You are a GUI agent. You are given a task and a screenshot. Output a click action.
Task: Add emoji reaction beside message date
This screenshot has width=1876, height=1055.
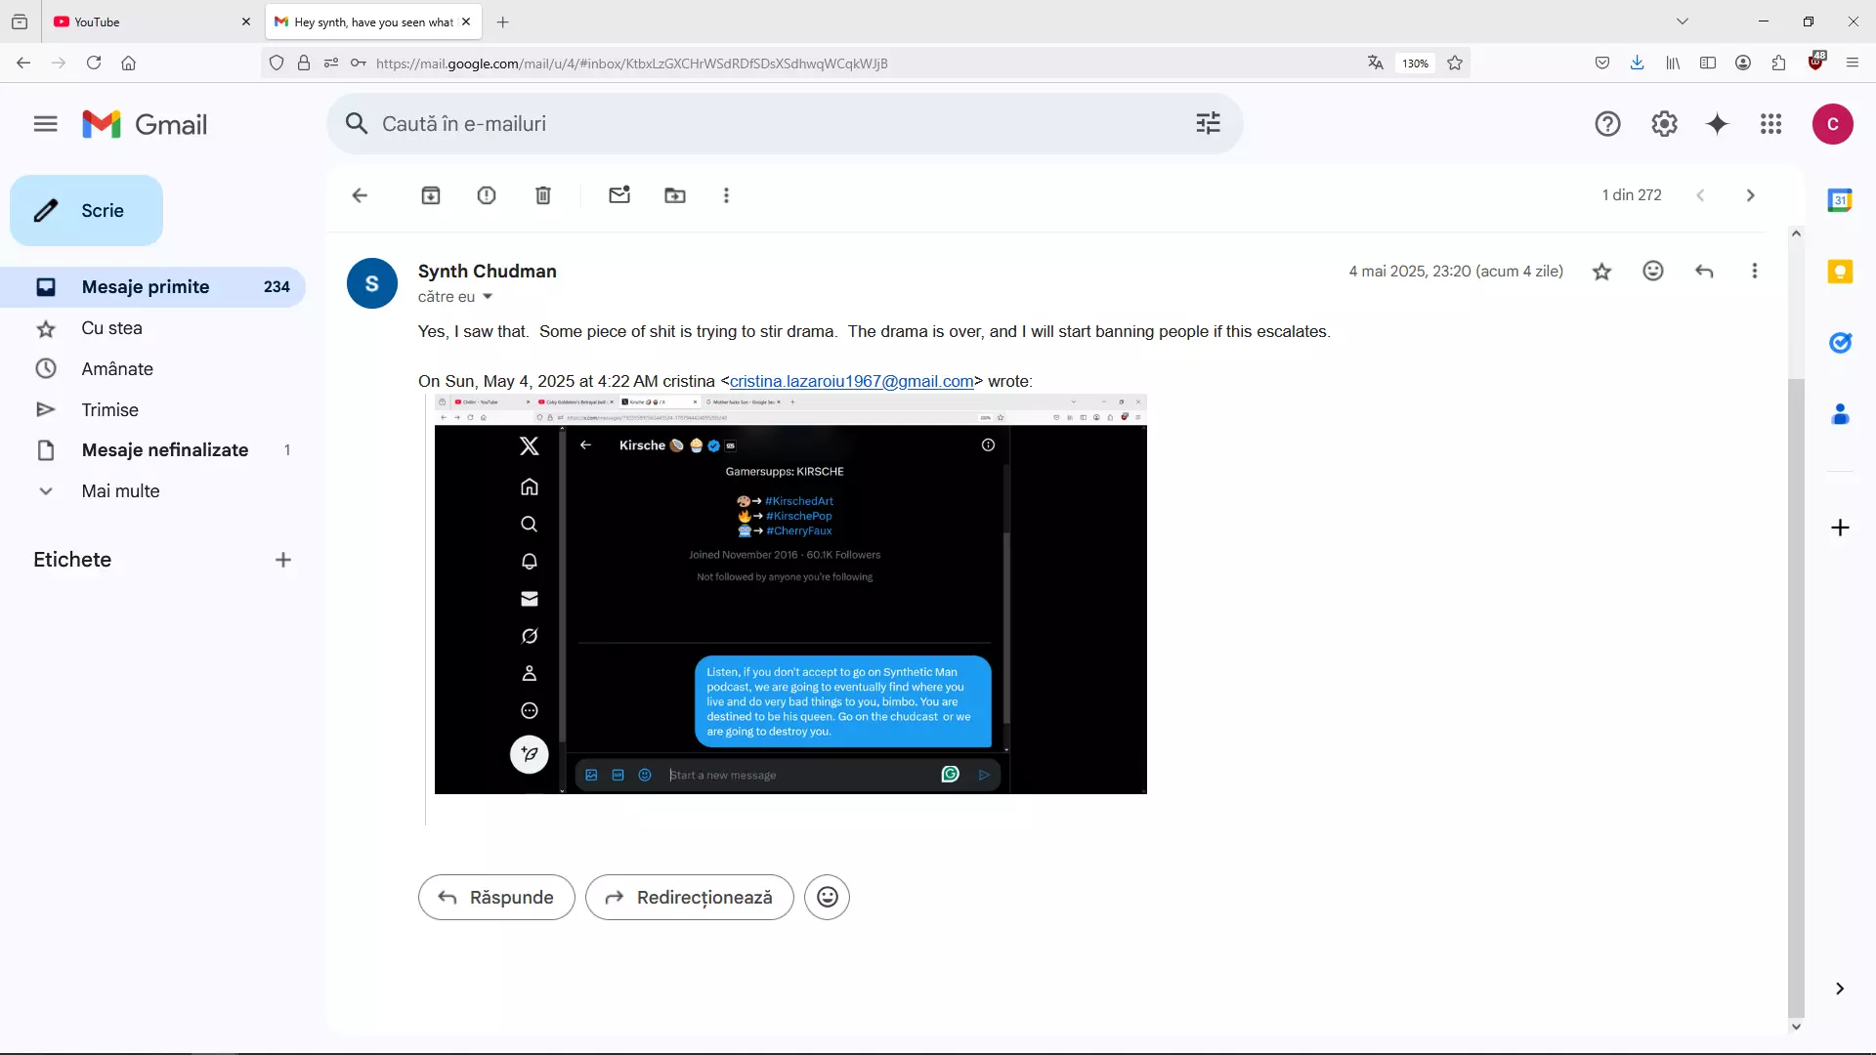(x=1653, y=271)
